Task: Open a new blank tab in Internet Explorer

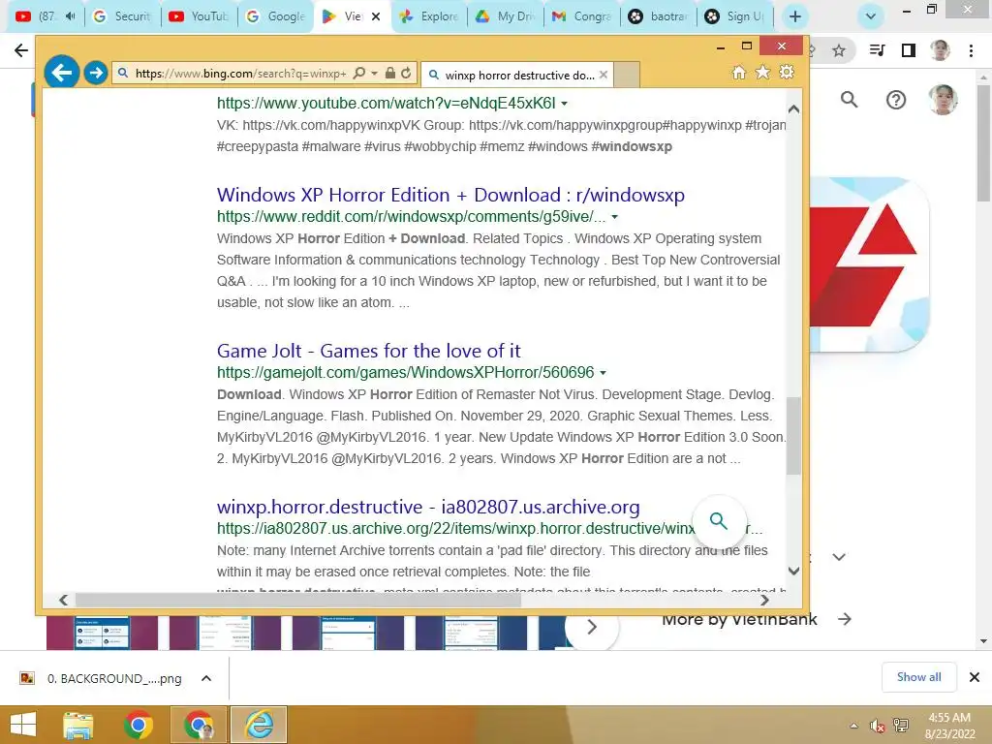Action: coord(627,75)
